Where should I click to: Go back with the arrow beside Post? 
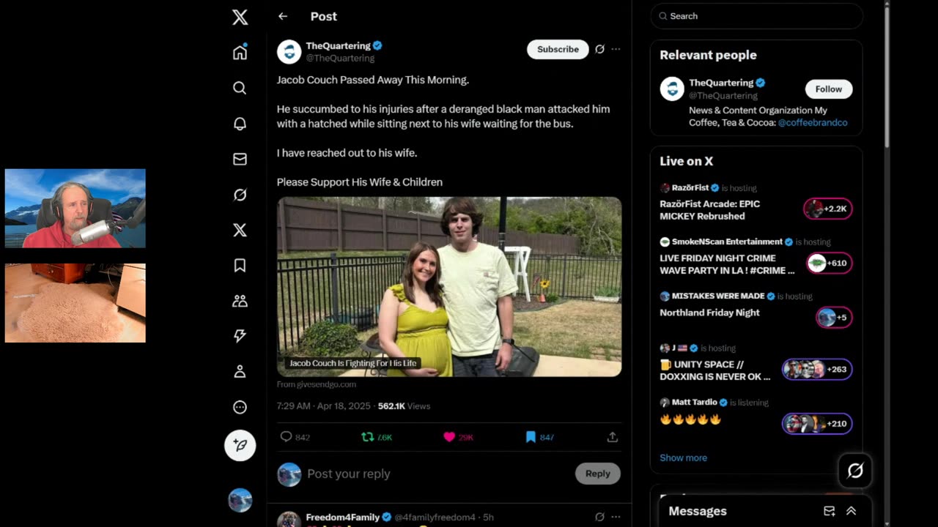click(283, 16)
